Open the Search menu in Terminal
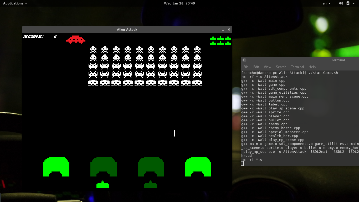Image resolution: width=359 pixels, height=202 pixels. [281, 67]
